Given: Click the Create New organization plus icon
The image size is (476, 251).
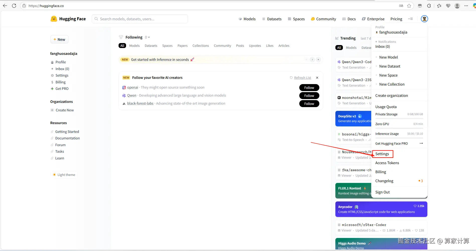Looking at the screenshot, I should coord(52,110).
